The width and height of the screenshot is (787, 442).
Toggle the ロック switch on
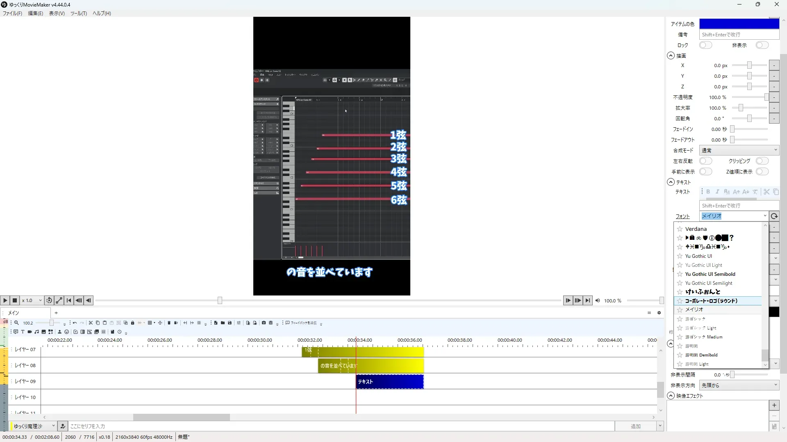click(705, 45)
